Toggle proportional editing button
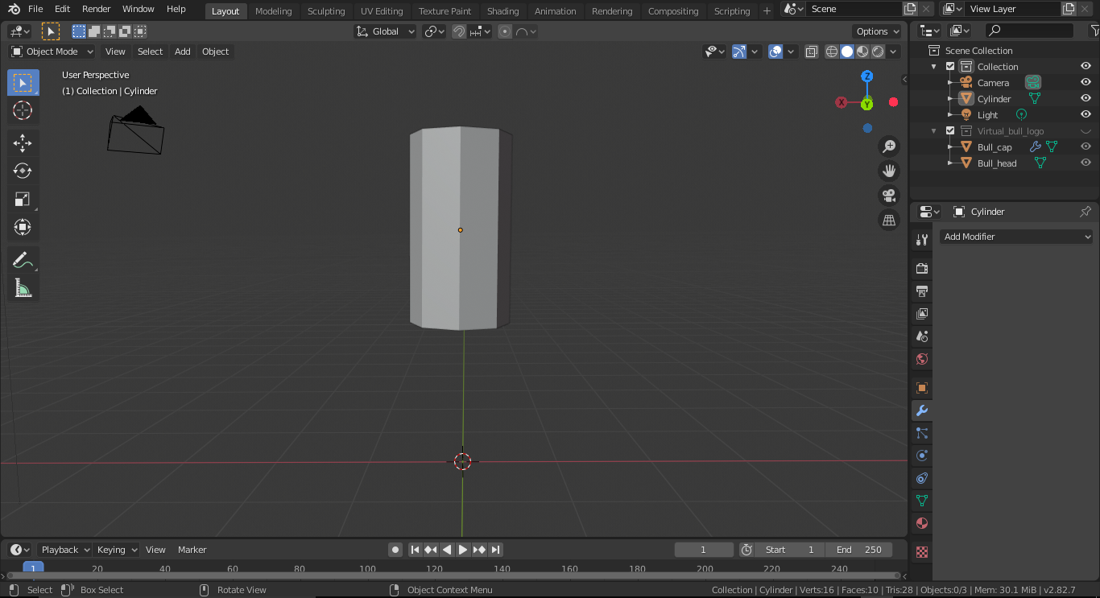 (x=505, y=31)
